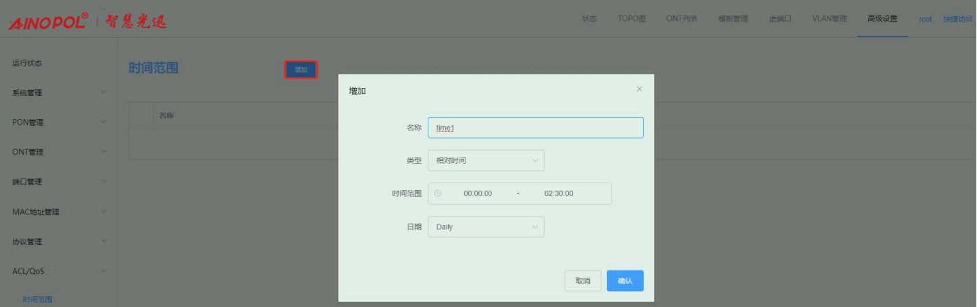Screen dimensions: 977x307
Task: Expand the PON管理 sidebar menu
Action: coord(58,122)
